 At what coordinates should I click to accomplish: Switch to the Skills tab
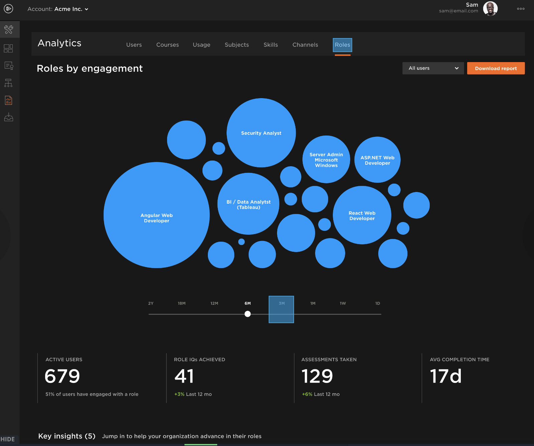point(271,45)
